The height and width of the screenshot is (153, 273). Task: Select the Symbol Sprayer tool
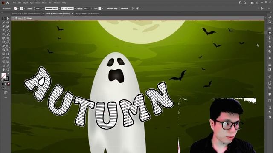[x=3, y=62]
